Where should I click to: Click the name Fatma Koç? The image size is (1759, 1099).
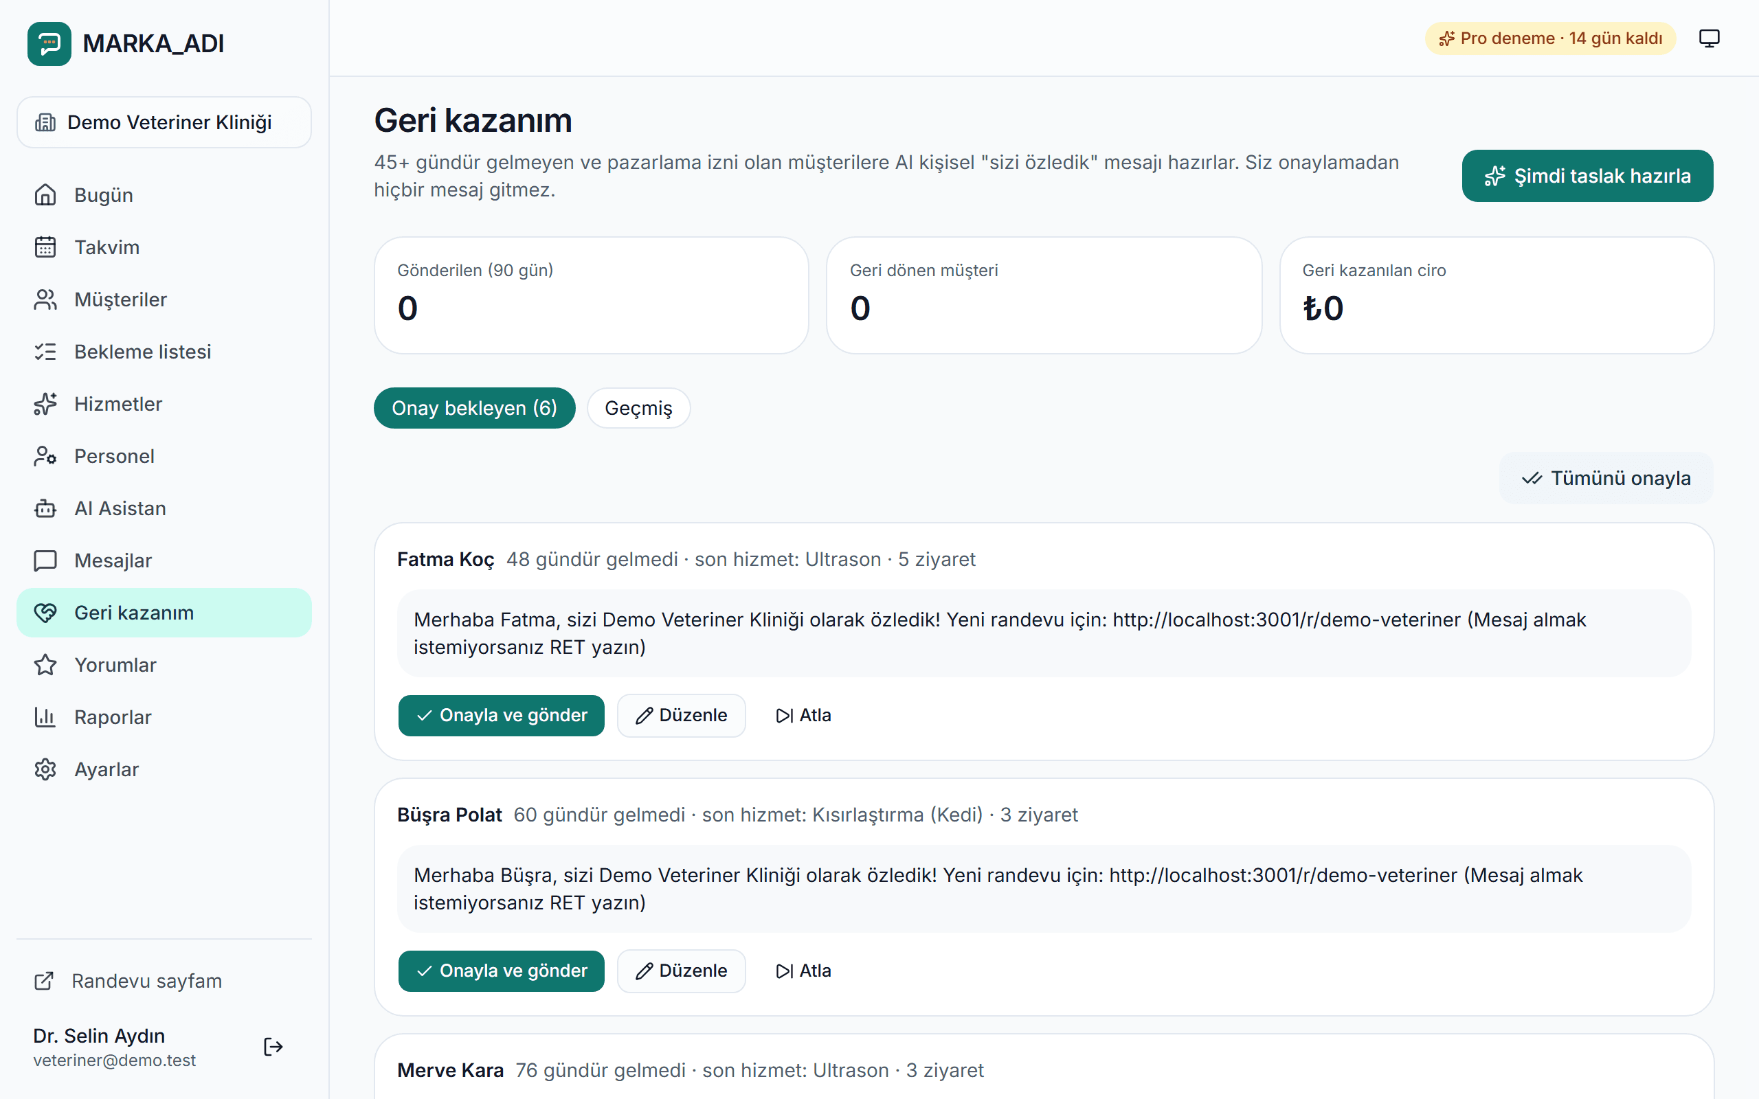(x=445, y=560)
